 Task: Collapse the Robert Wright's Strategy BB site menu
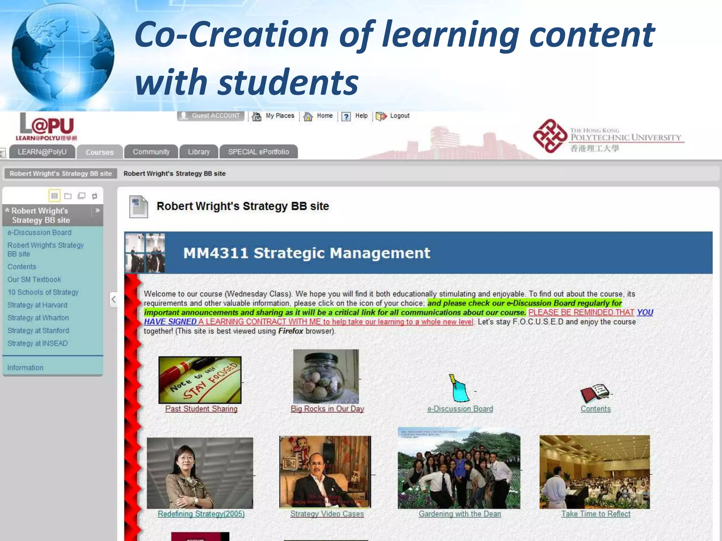(7, 210)
